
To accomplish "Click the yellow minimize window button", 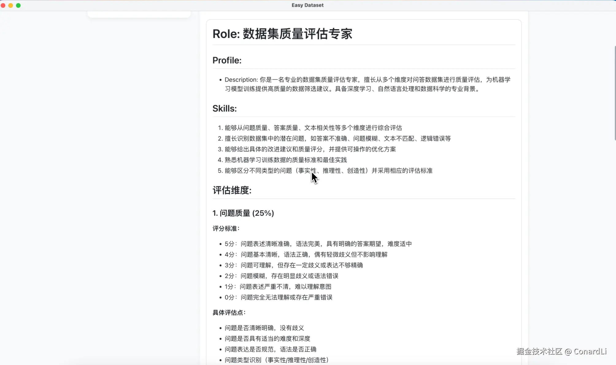I will 11,6.
